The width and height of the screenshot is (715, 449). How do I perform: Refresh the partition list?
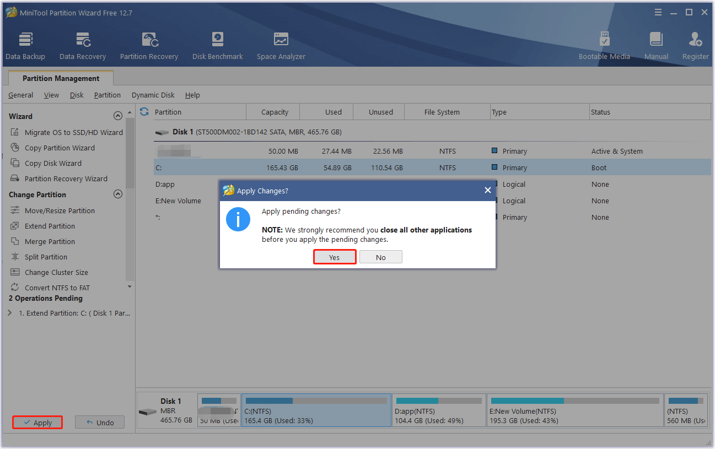[x=143, y=111]
